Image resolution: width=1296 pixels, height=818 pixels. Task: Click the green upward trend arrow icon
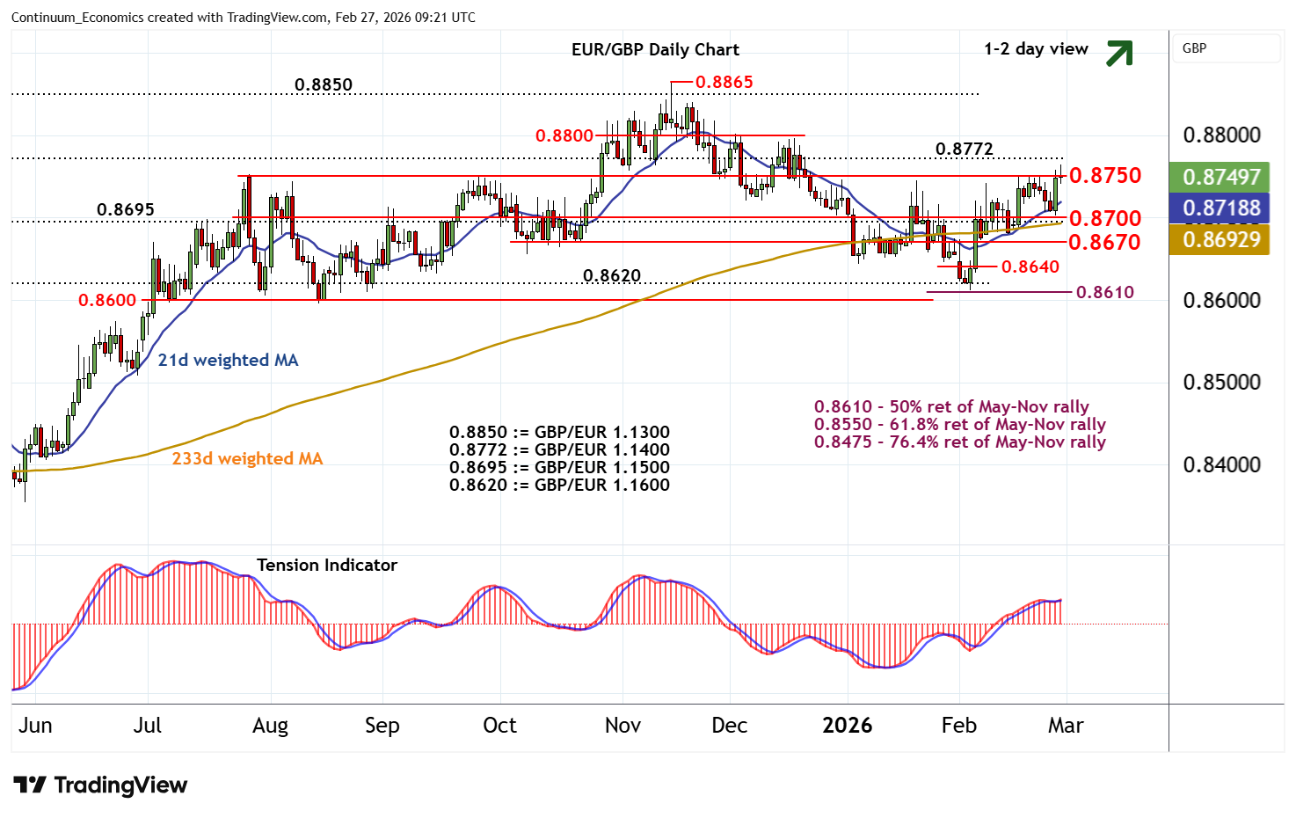coord(1118,53)
